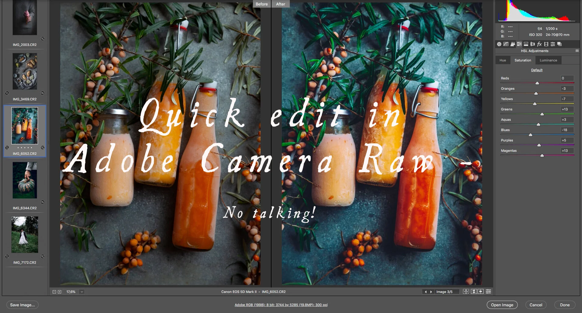
Task: Open the Split Toning panel icon
Action: 526,44
